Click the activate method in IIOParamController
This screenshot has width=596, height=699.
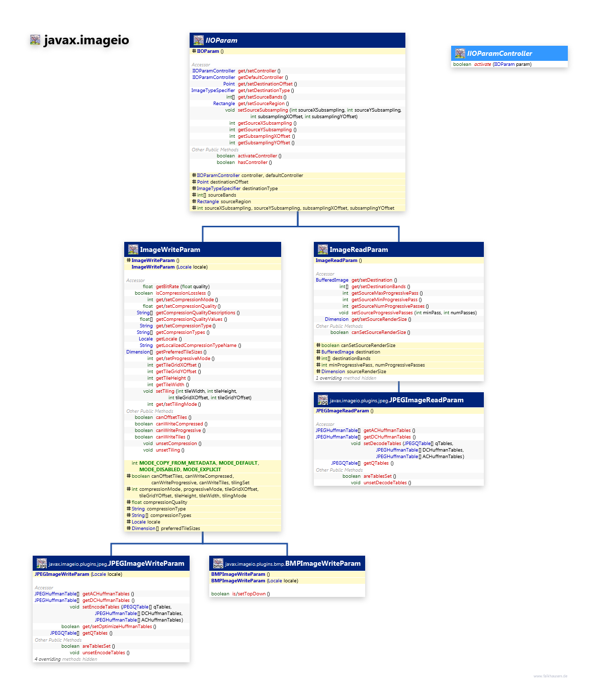[482, 64]
